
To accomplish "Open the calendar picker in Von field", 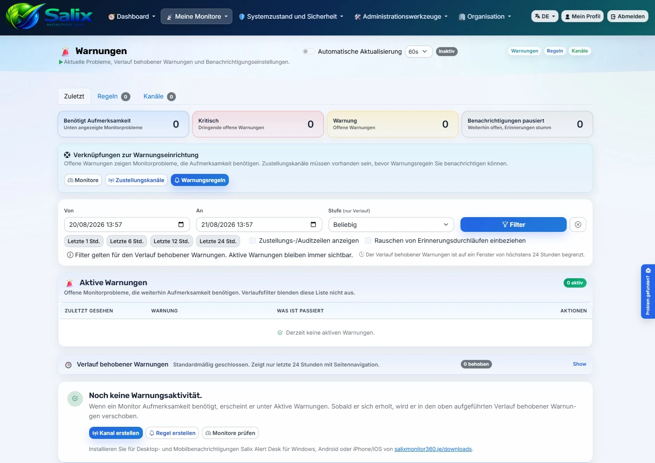I will point(181,224).
